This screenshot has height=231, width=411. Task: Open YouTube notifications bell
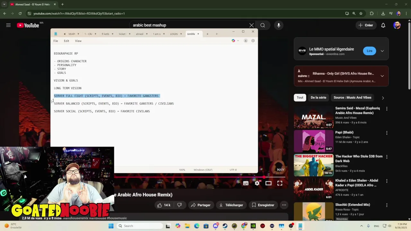pos(383,25)
